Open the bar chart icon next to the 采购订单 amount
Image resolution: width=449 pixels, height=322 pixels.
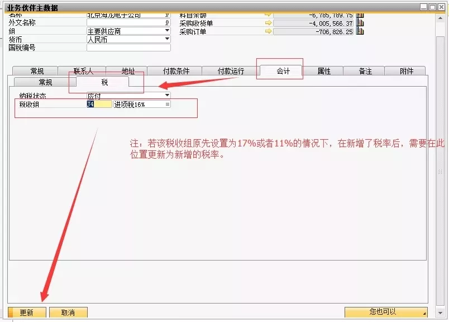pos(360,30)
